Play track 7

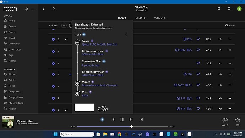click(53, 86)
